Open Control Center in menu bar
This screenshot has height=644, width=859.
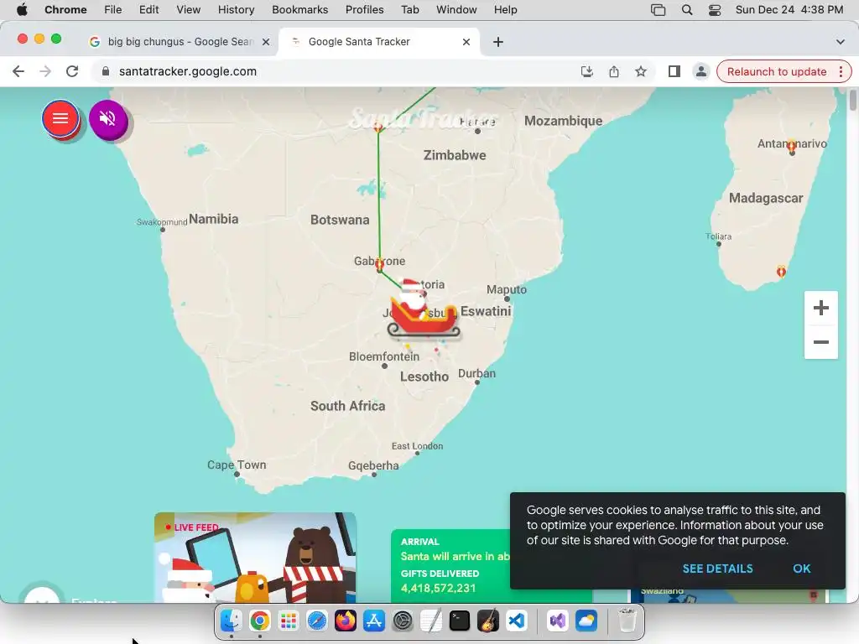pyautogui.click(x=715, y=10)
